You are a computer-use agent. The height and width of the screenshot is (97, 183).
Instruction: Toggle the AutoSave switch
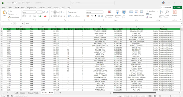pos(14,3)
